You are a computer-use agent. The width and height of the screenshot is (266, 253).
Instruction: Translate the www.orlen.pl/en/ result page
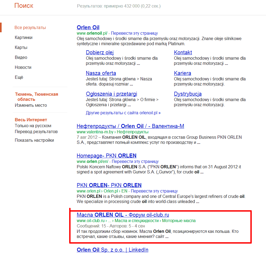[135, 162]
